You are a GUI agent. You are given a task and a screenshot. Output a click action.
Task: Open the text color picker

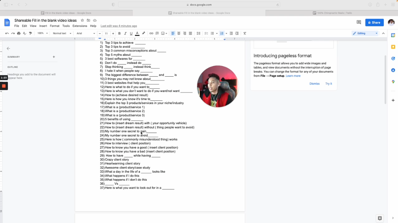(137, 34)
